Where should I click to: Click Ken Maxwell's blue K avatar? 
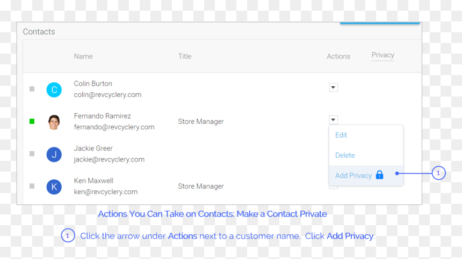point(54,187)
